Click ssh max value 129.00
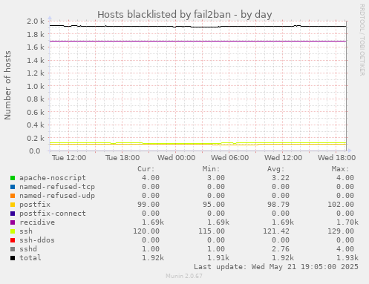Screen dimensions: 369x284 (x=341, y=231)
